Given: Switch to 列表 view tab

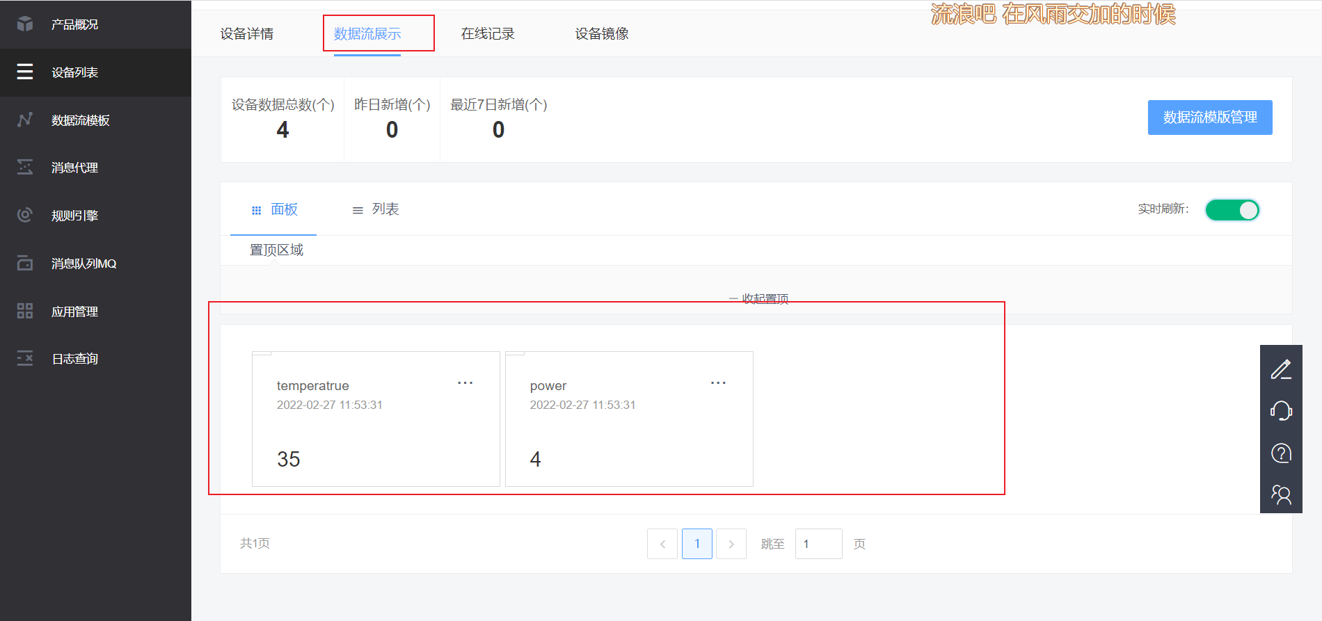Looking at the screenshot, I should (375, 209).
